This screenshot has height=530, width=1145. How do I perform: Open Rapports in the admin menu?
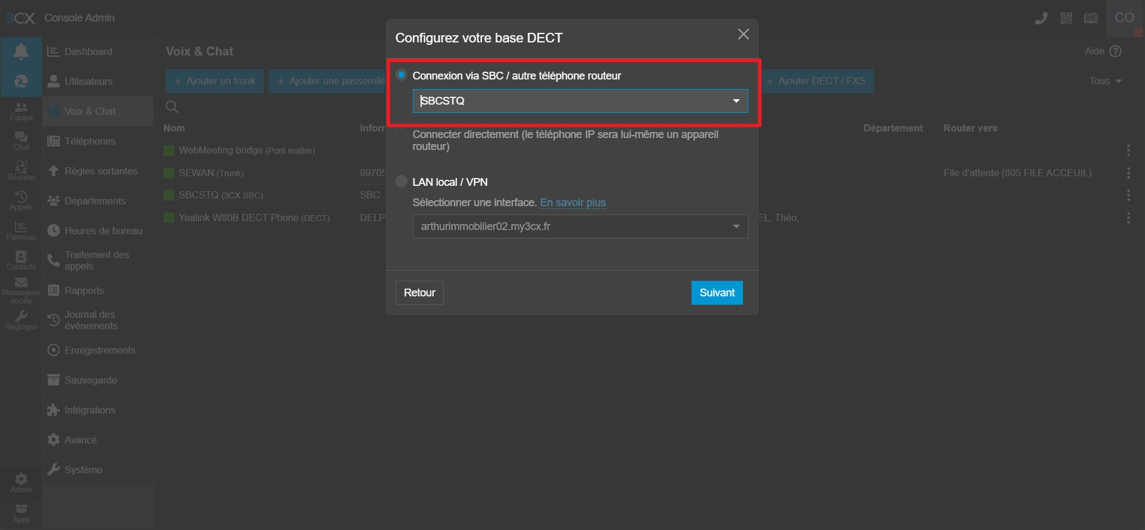coord(98,290)
